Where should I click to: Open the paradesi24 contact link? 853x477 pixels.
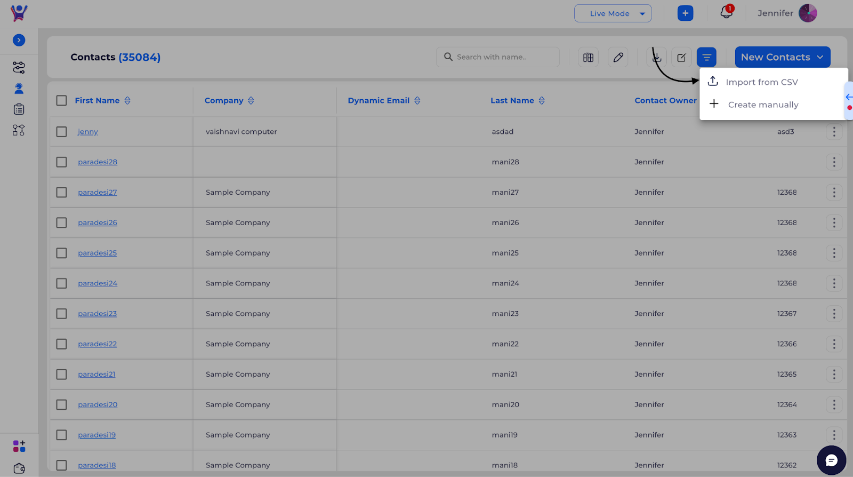tap(98, 283)
